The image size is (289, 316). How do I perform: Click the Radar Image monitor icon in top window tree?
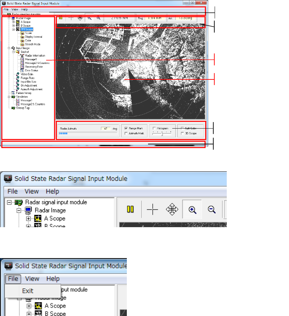[13, 18]
